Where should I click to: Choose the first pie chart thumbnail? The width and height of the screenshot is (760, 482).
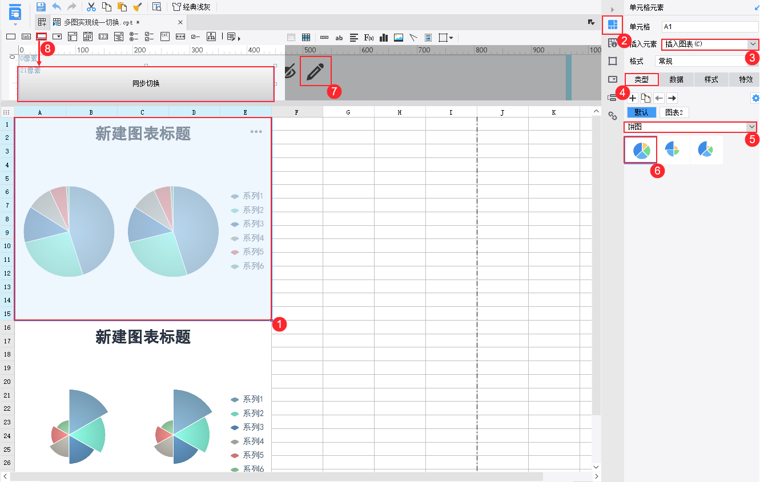[641, 150]
